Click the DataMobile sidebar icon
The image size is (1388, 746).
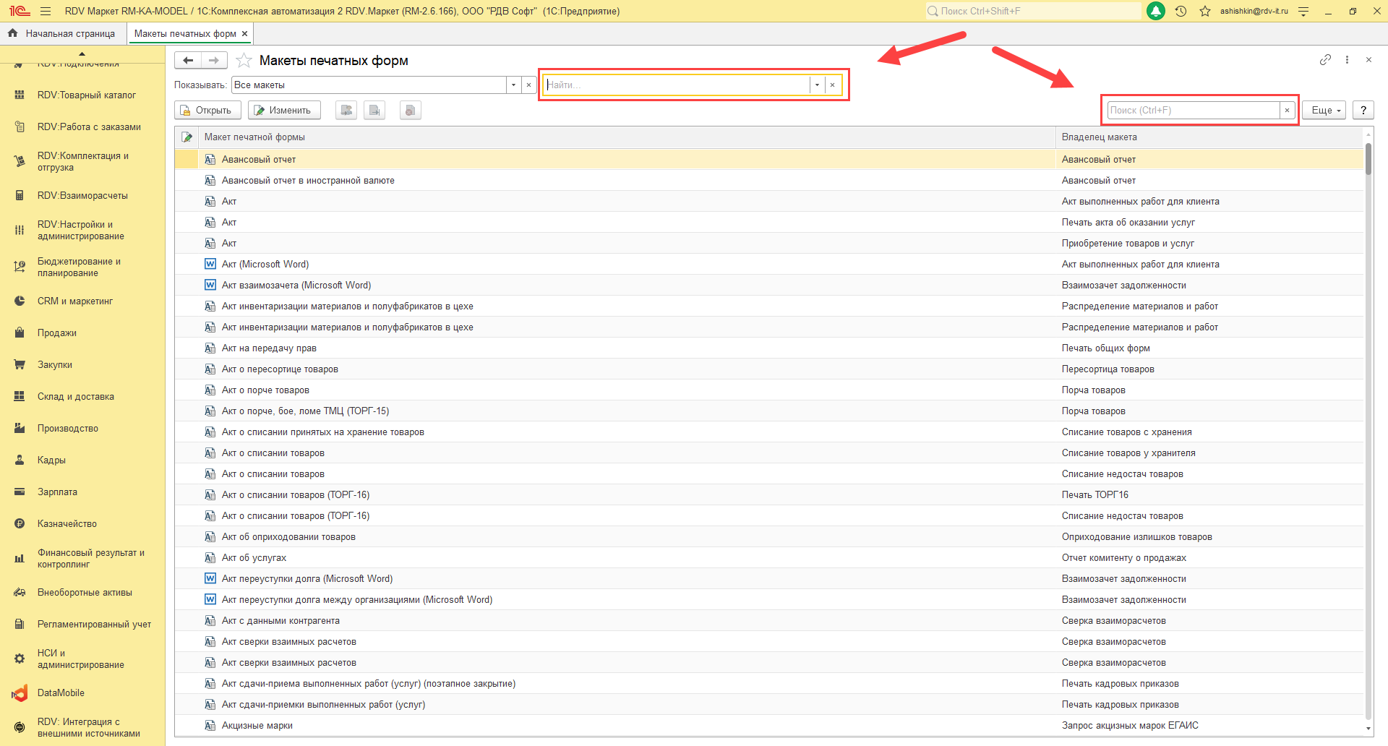pos(20,693)
